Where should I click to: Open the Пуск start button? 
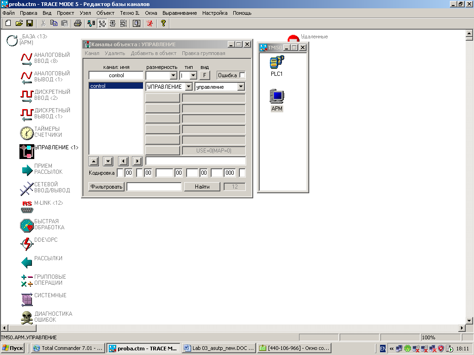(12, 348)
